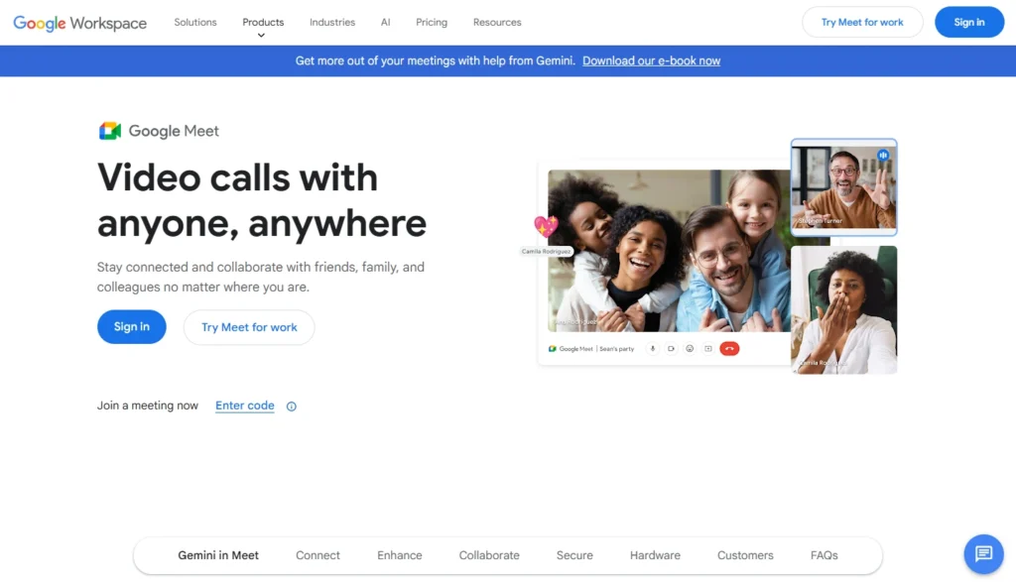View the FAQs tab
Screen dimensions: 1016x582
824,555
